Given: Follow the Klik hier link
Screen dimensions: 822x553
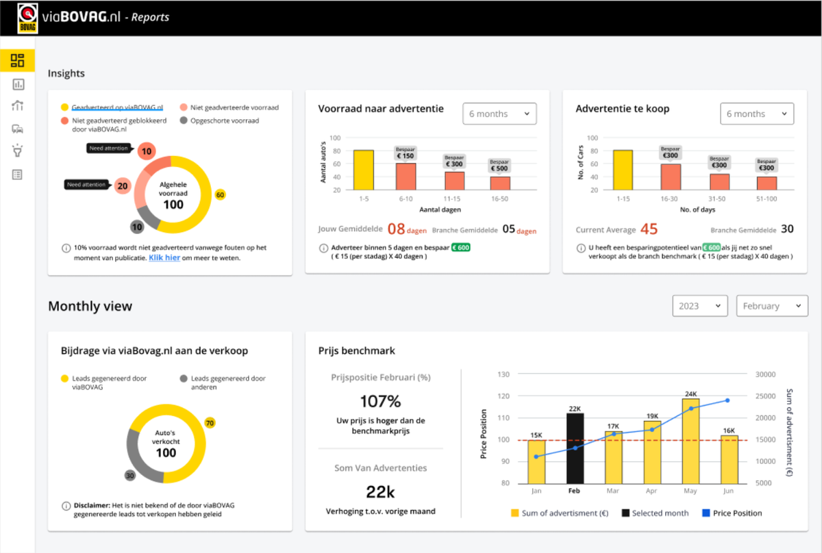Looking at the screenshot, I should point(164,258).
